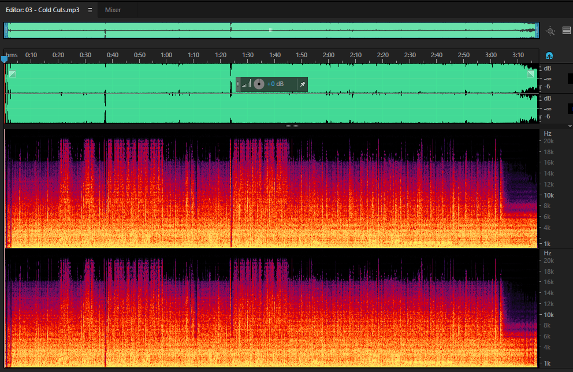Click the 1:30 mark on time ruler
Screen dimensions: 573x372
point(248,55)
